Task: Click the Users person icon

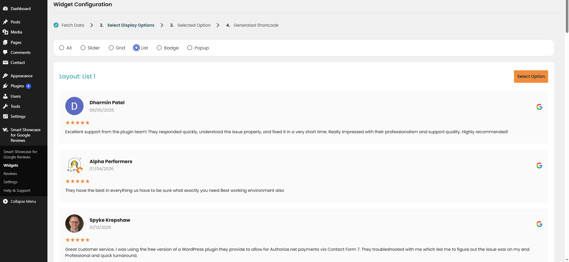Action: click(x=5, y=96)
